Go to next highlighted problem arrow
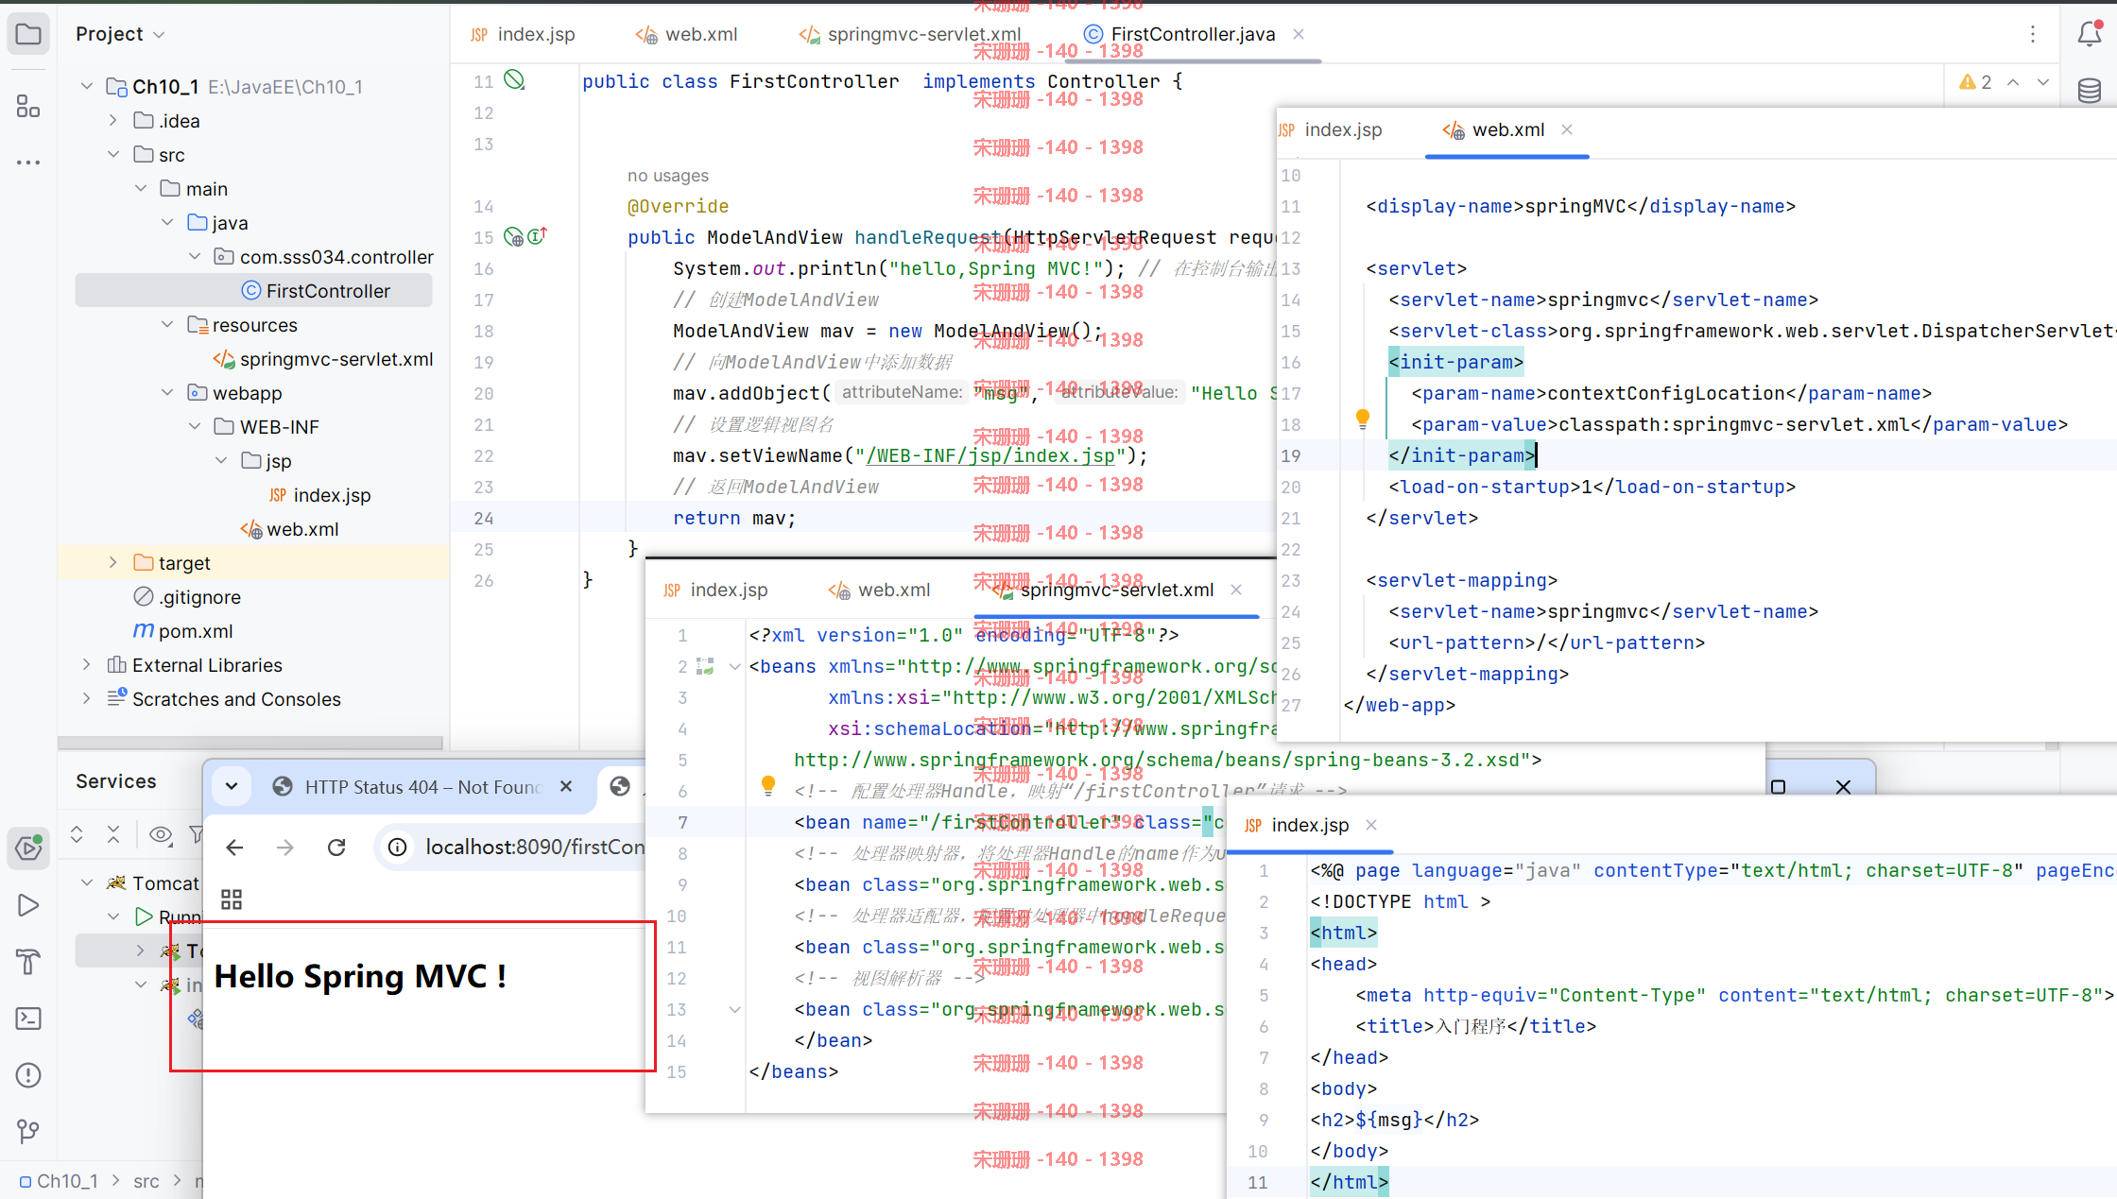The height and width of the screenshot is (1199, 2117). (2043, 82)
